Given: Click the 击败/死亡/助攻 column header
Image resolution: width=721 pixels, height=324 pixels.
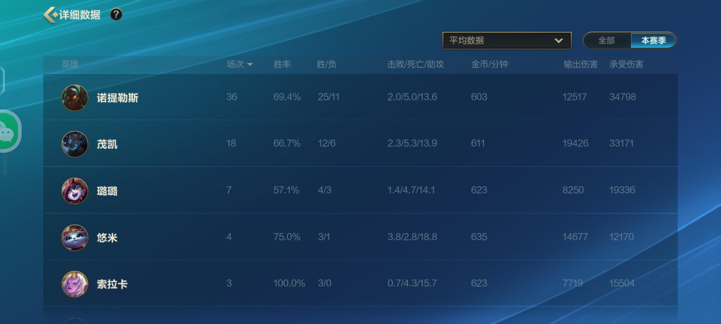Looking at the screenshot, I should pos(415,64).
